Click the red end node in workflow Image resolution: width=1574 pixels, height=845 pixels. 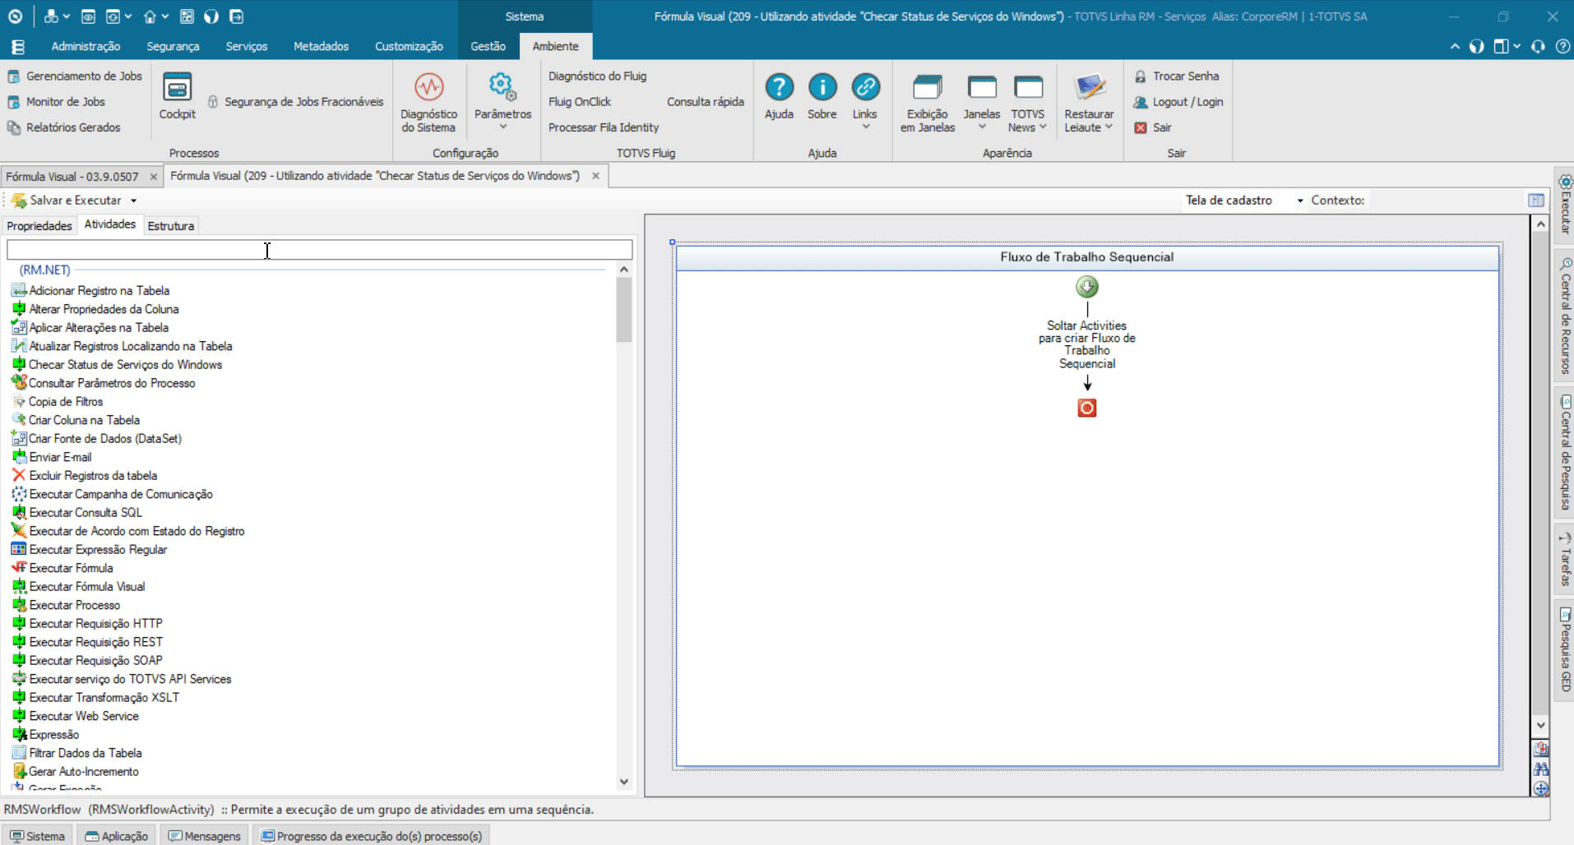tap(1087, 408)
